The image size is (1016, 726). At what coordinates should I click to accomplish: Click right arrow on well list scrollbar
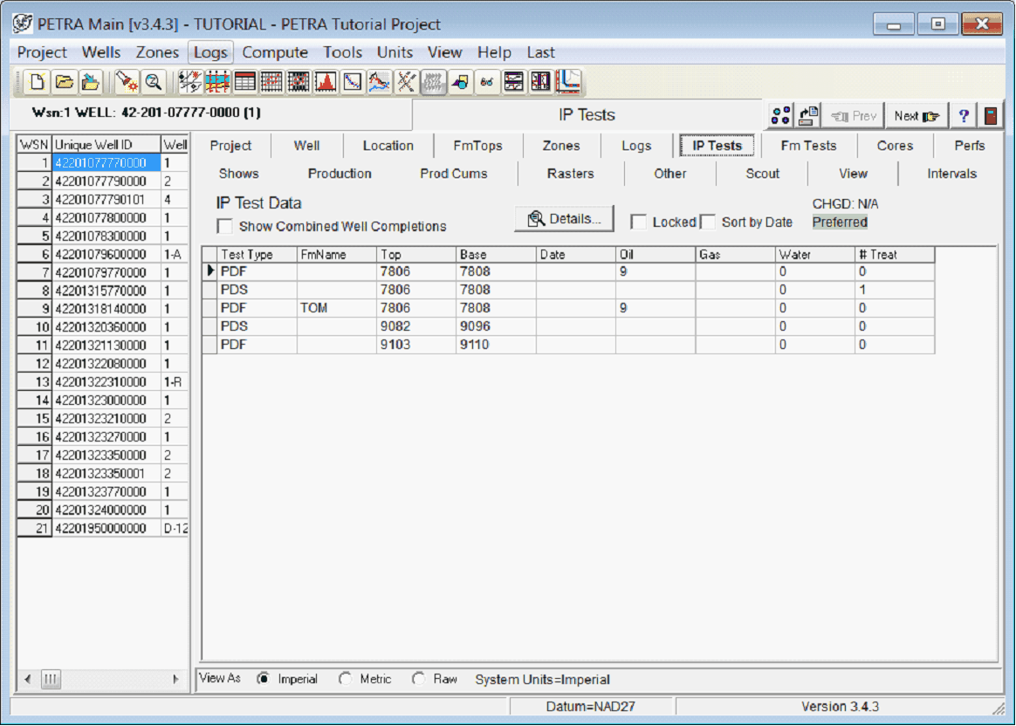pyautogui.click(x=175, y=679)
